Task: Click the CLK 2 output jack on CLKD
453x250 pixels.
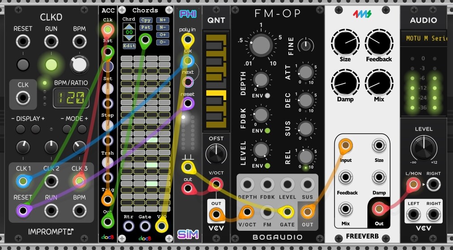Action: coord(51,181)
